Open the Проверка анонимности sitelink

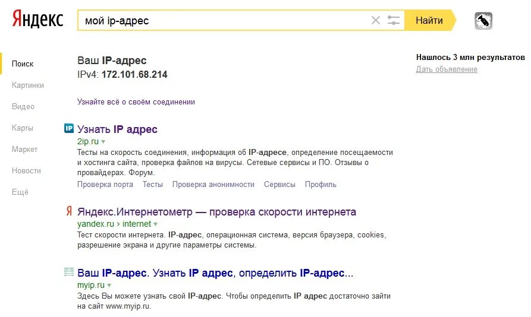[x=213, y=185]
